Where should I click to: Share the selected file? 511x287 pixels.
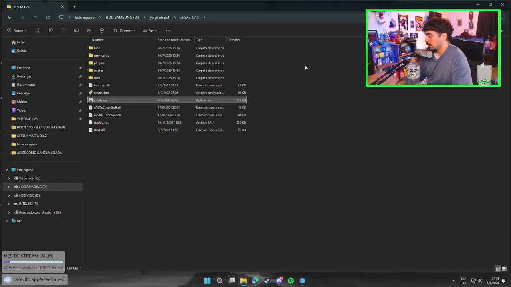(89, 30)
